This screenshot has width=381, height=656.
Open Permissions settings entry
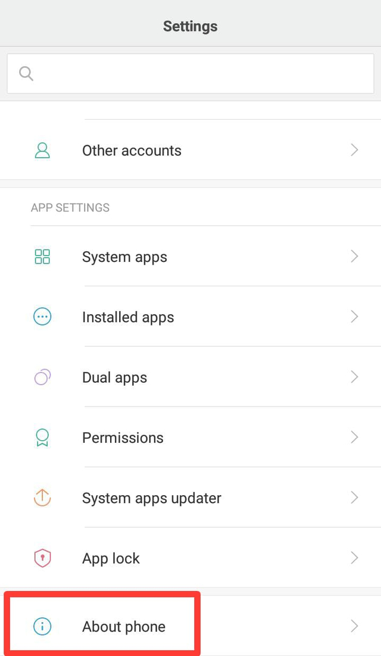point(190,437)
